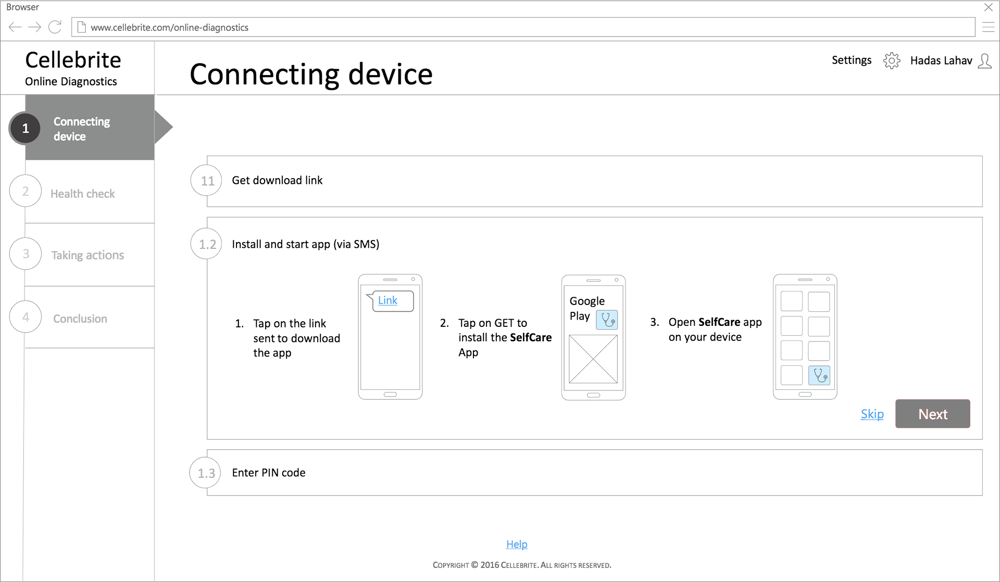This screenshot has width=1000, height=582.
Task: Close the browser window
Action: coord(988,7)
